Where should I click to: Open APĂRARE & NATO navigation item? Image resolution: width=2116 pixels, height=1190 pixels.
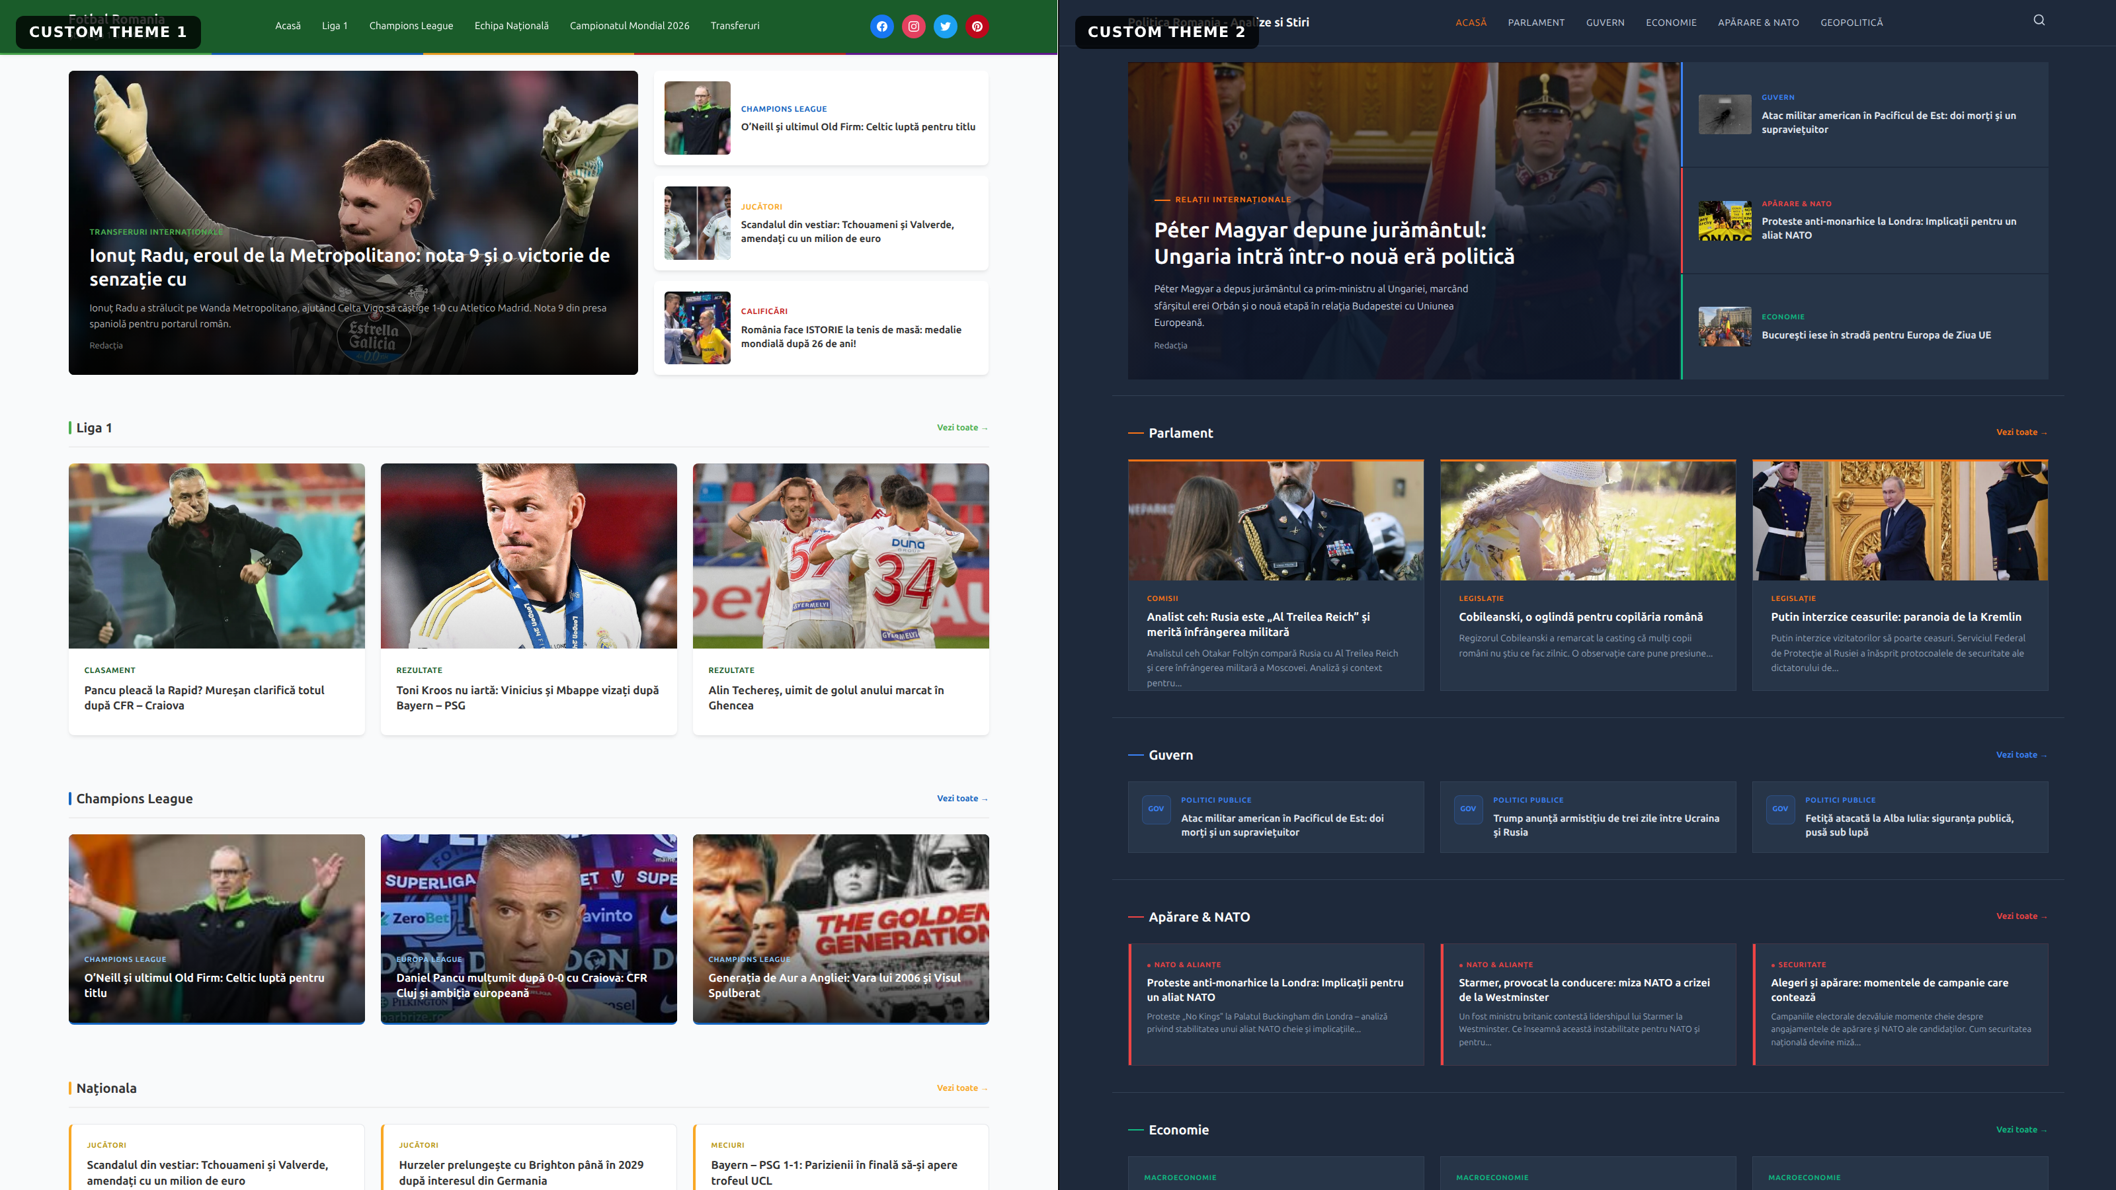click(1758, 22)
